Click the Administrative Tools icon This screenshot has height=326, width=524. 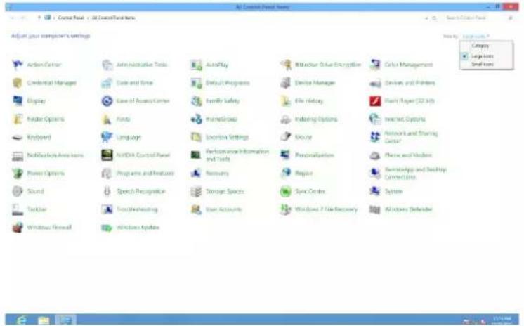[107, 65]
